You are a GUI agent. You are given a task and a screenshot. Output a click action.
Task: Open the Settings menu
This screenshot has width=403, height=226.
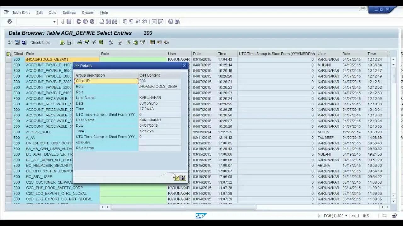pos(69,13)
